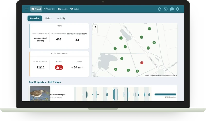Zoom in on the map
Image resolution: width=206 pixels, height=121 pixels.
(x=95, y=27)
